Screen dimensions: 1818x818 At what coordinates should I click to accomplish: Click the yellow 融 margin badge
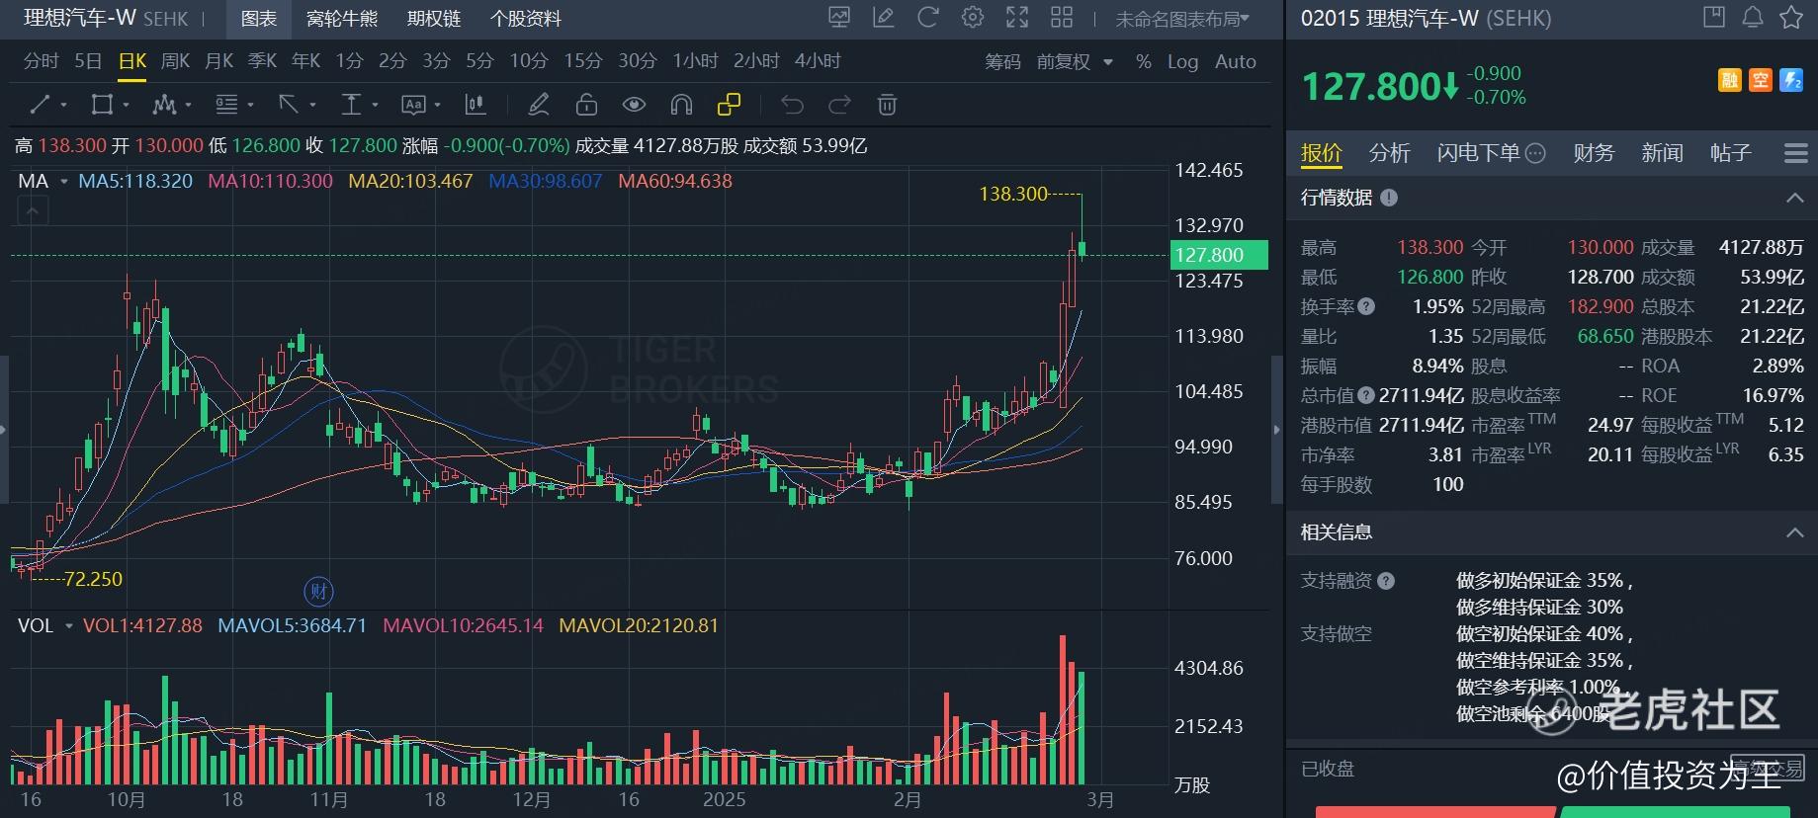point(1729,80)
